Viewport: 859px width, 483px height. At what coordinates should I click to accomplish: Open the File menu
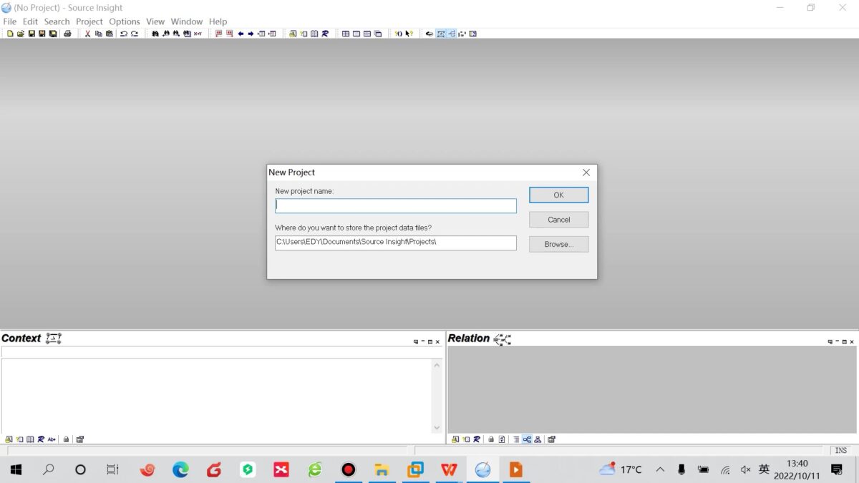(x=10, y=21)
